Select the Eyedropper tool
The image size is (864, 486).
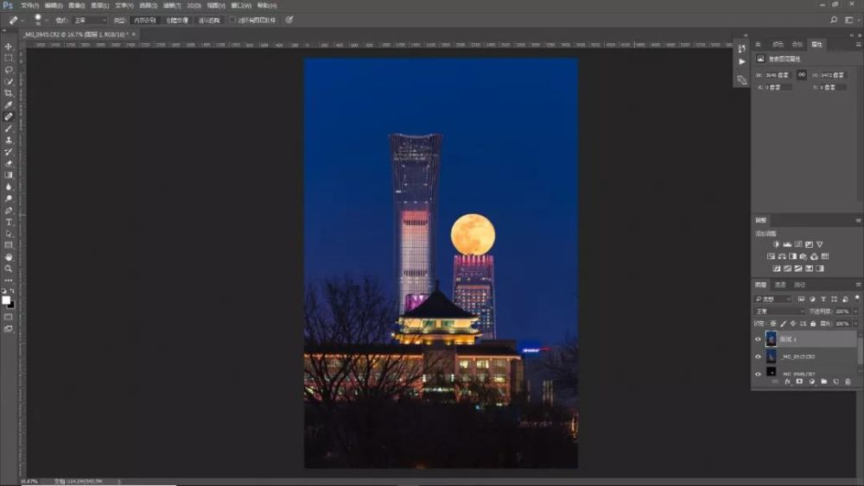point(9,104)
